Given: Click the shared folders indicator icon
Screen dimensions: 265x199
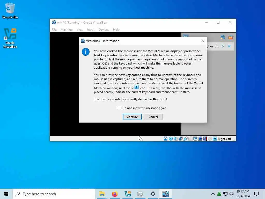Looking at the screenshot, I should 190,139.
